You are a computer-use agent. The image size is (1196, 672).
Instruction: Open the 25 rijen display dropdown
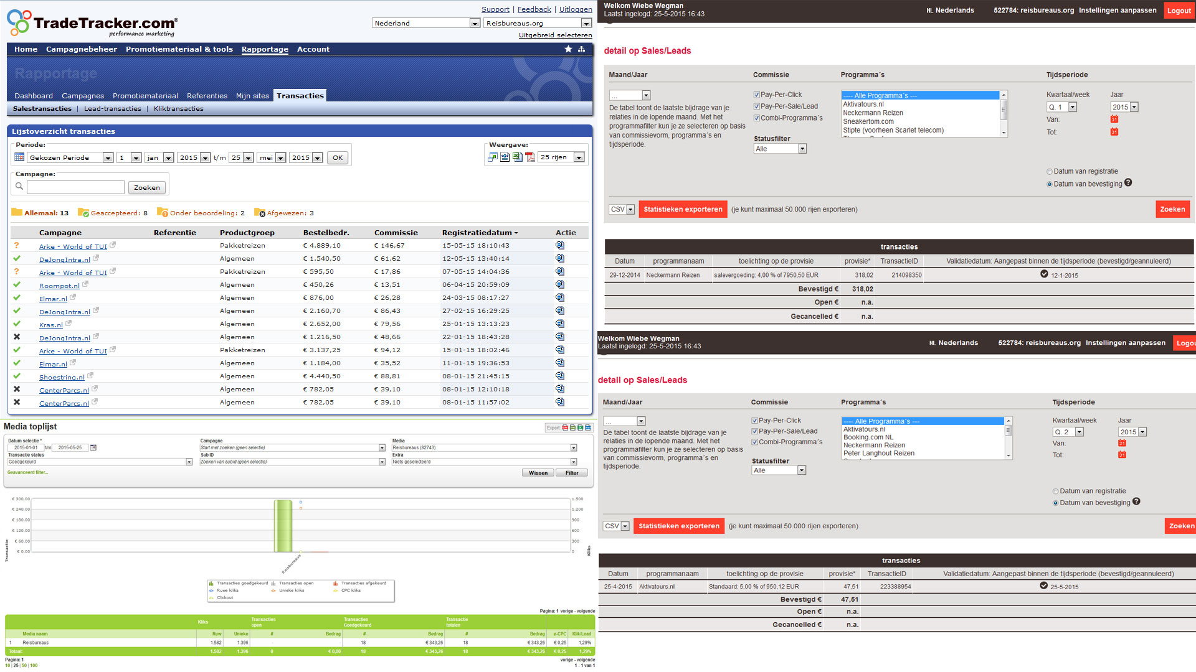561,157
